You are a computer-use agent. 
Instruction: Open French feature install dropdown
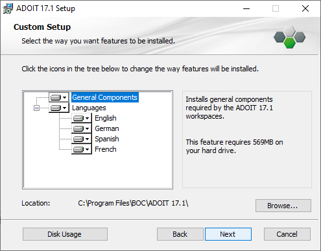(82, 149)
